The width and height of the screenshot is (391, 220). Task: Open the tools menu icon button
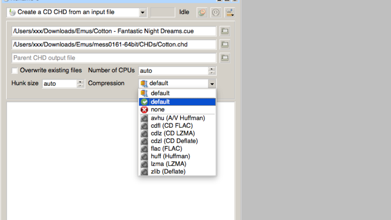(x=229, y=12)
